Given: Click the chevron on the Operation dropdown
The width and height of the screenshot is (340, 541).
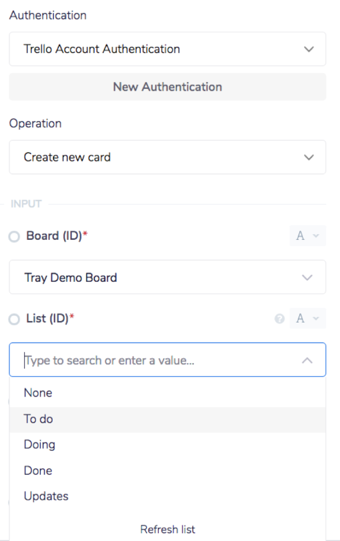Looking at the screenshot, I should (308, 157).
